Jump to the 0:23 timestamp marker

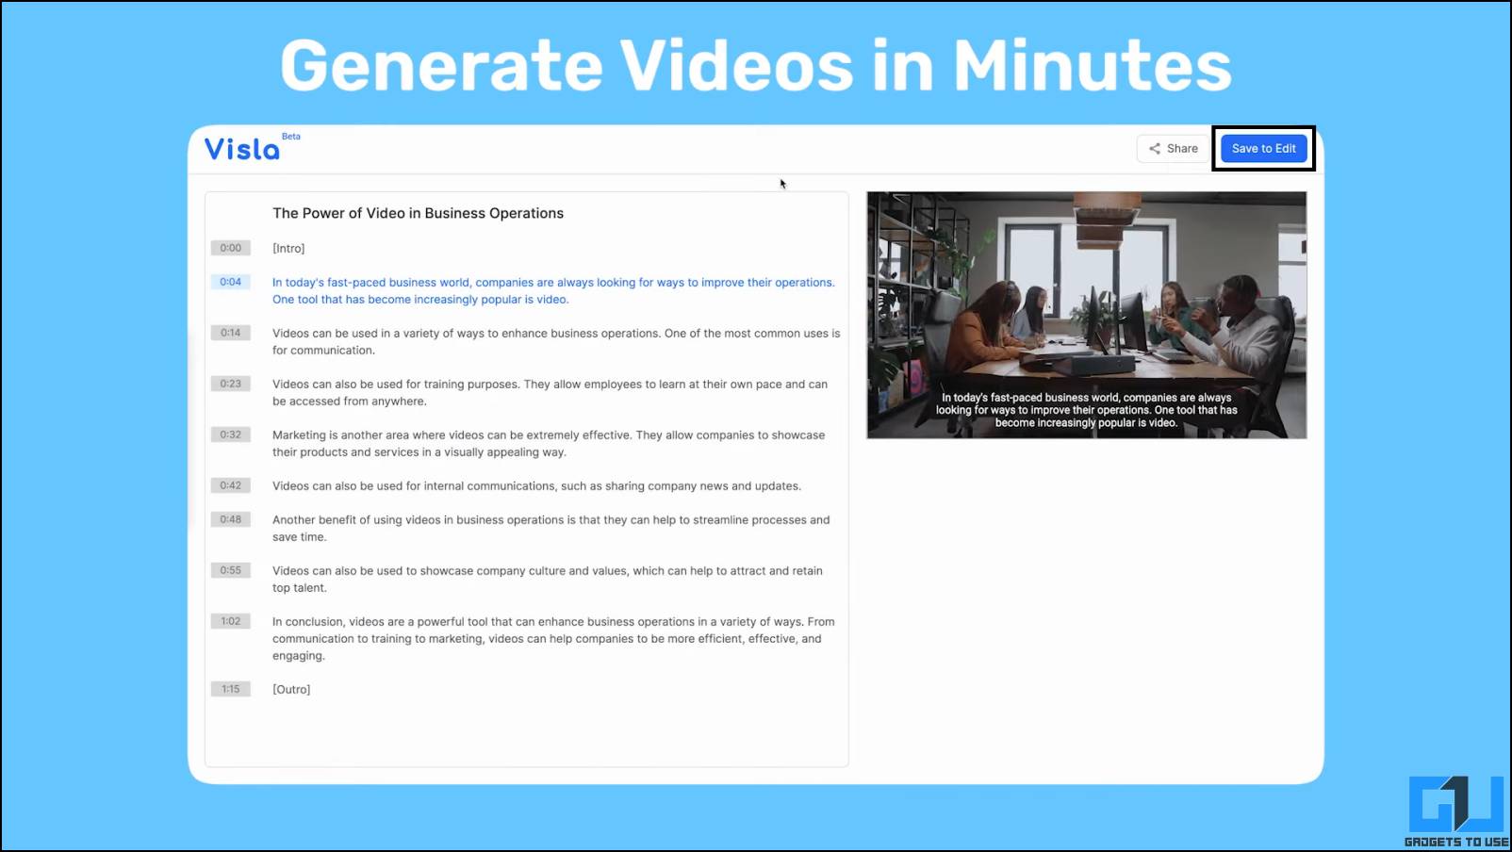click(x=231, y=384)
